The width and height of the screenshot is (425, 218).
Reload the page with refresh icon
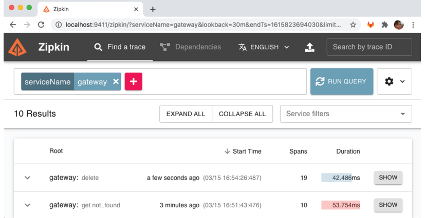point(41,25)
